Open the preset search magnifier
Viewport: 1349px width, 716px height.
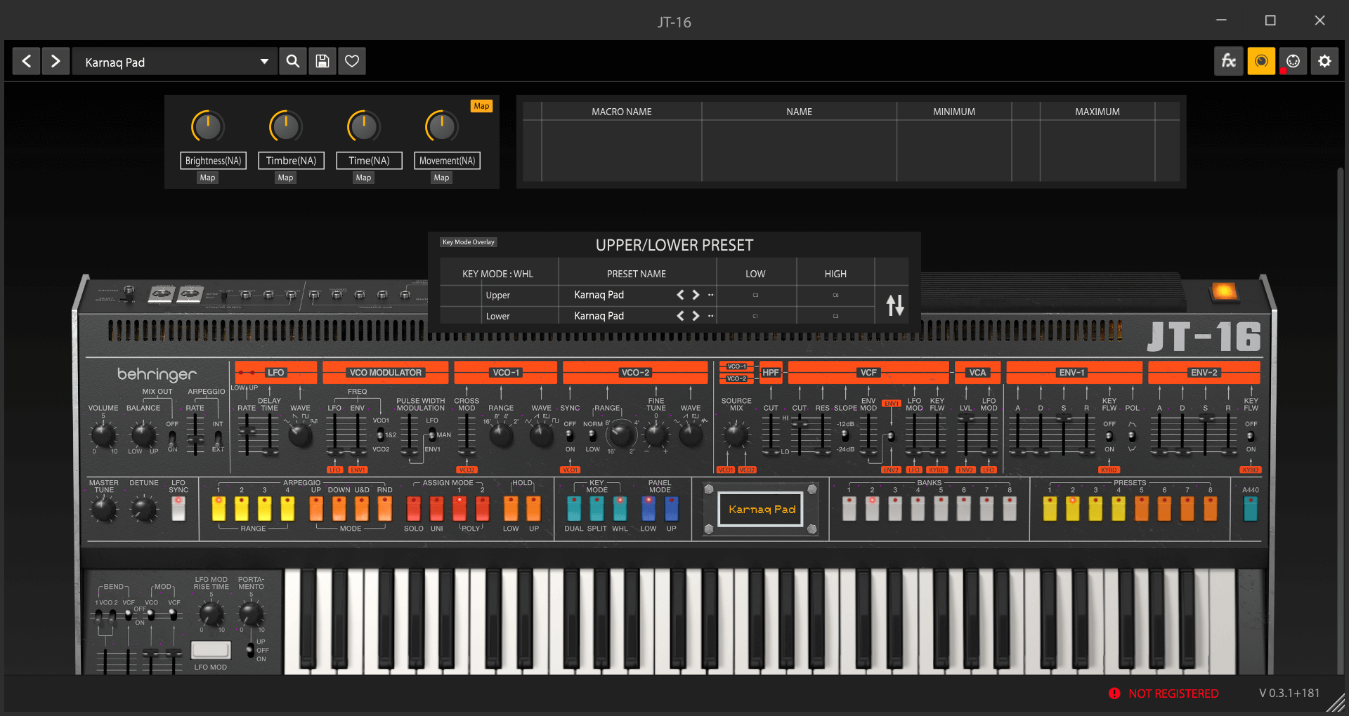pyautogui.click(x=293, y=62)
